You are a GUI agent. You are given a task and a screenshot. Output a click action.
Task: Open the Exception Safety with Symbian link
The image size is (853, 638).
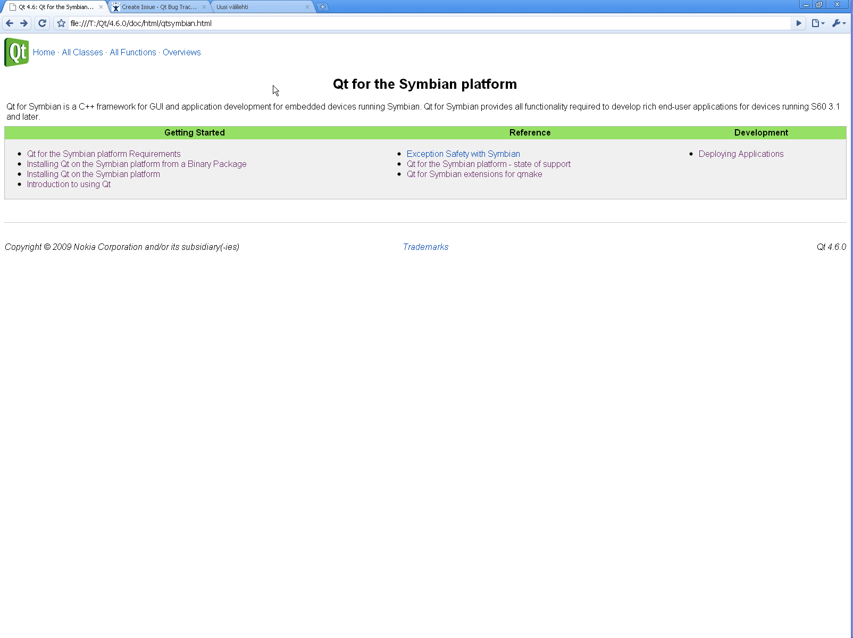pyautogui.click(x=463, y=154)
